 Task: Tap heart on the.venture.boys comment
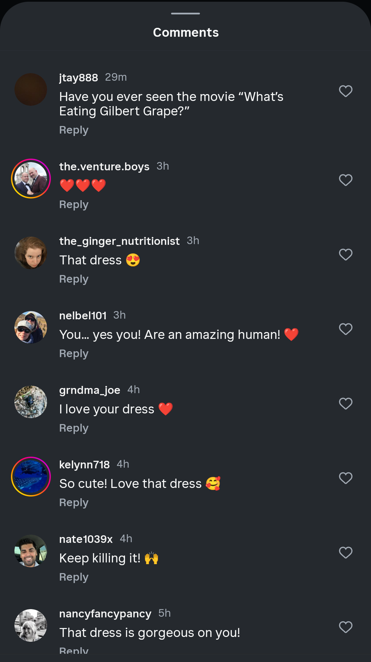pos(346,180)
